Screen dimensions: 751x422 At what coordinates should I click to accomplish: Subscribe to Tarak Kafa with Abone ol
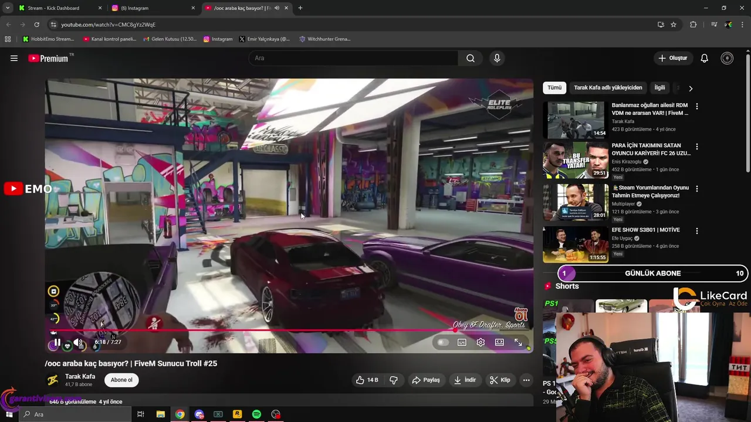121,380
